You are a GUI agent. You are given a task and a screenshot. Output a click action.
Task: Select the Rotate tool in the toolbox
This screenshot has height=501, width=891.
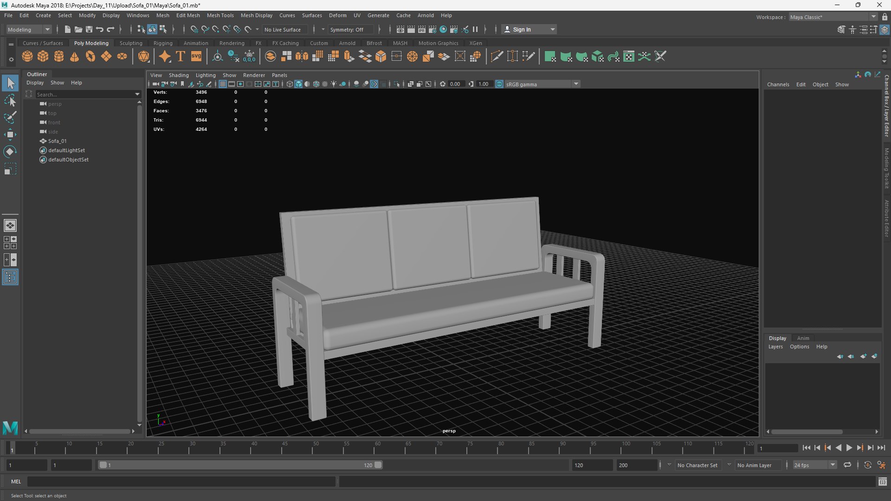tap(10, 152)
